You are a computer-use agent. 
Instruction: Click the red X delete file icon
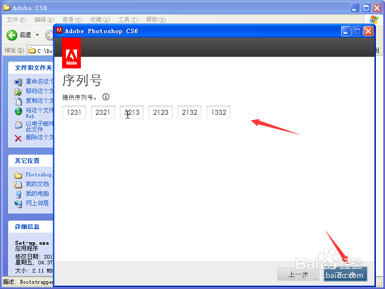(17, 137)
